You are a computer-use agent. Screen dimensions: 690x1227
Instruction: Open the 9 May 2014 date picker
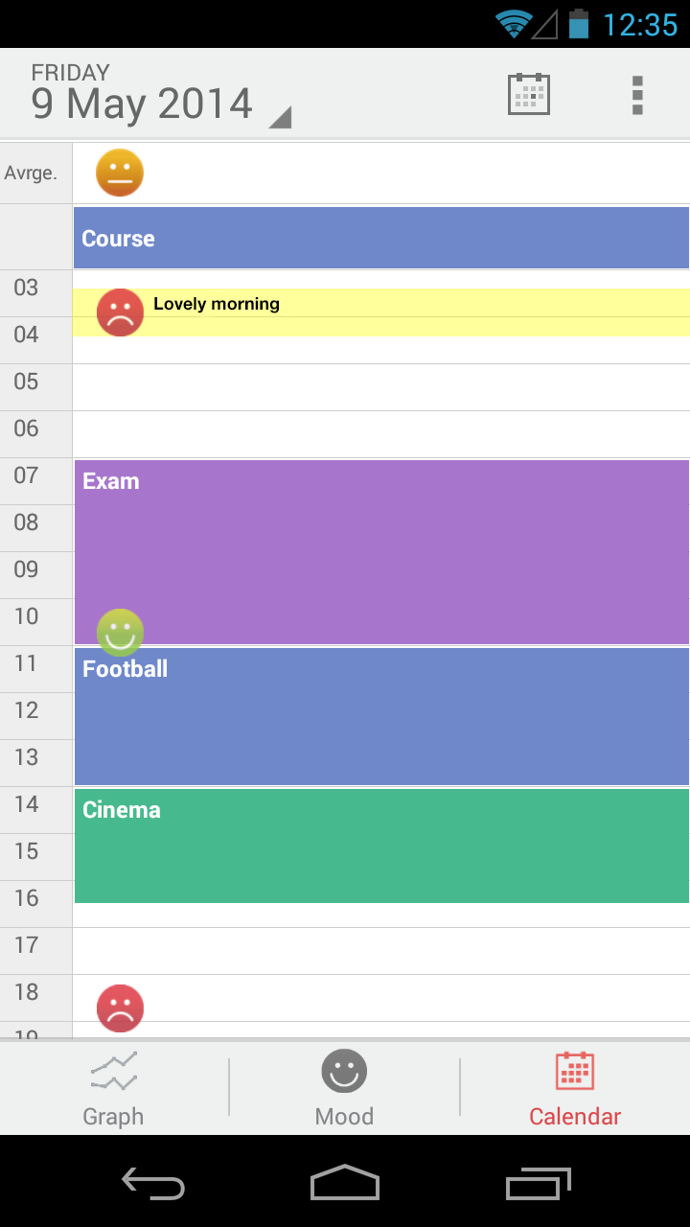142,103
